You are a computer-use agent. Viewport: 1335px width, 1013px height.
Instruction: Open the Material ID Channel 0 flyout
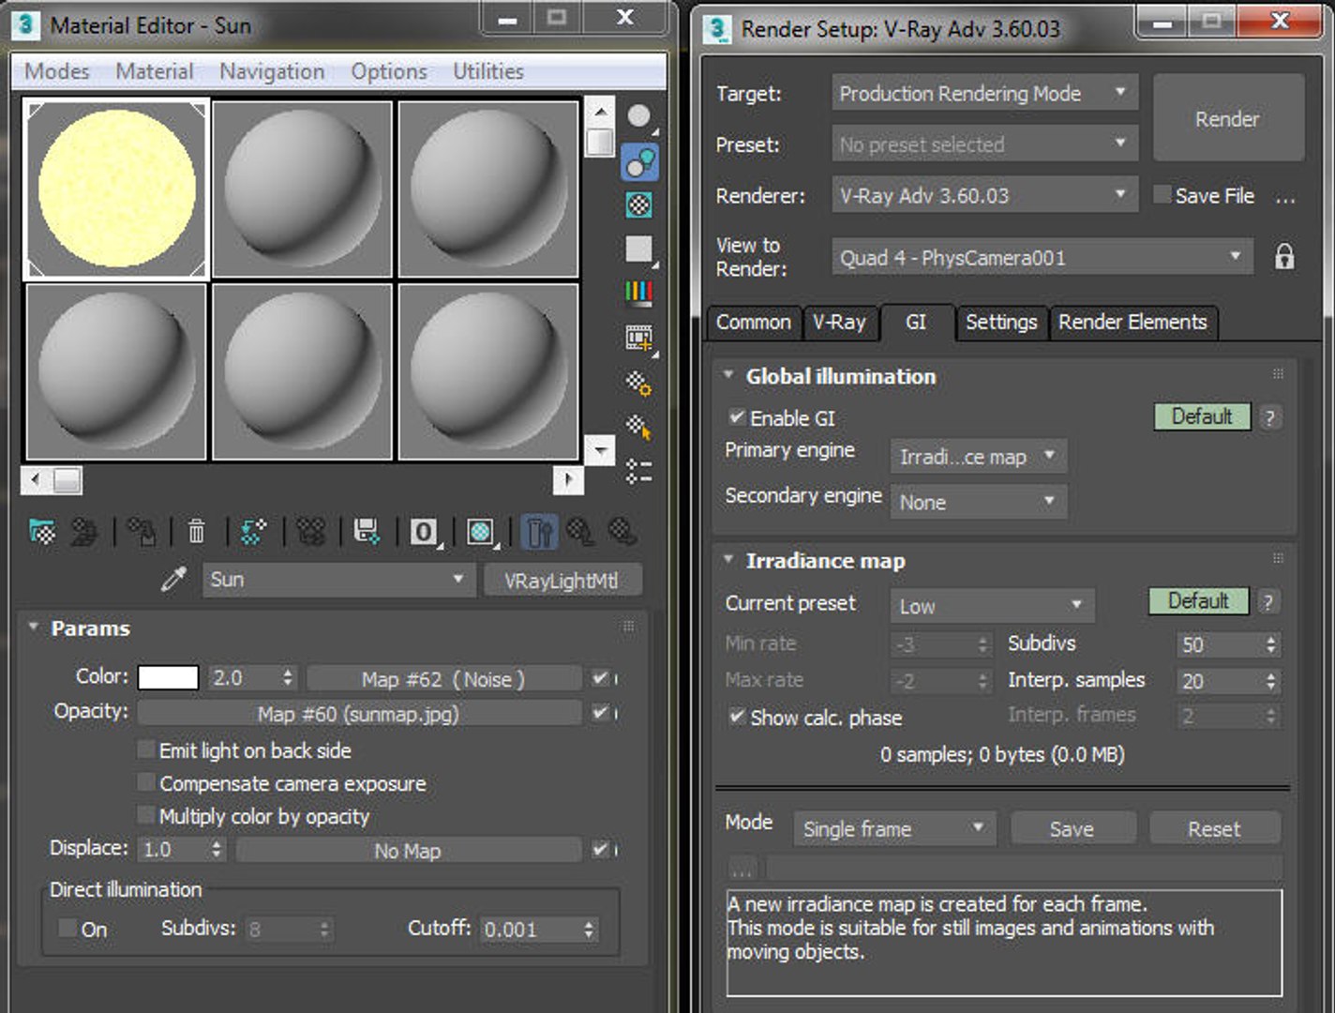point(424,533)
